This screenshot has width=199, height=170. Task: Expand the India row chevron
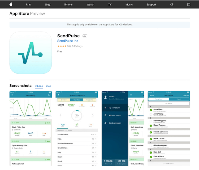click(x=95, y=139)
